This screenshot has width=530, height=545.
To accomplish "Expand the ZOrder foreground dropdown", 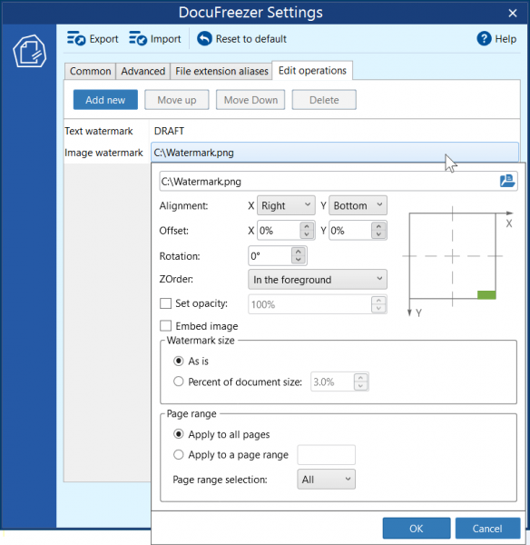I will click(x=318, y=280).
